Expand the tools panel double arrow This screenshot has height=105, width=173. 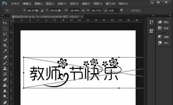(3, 16)
